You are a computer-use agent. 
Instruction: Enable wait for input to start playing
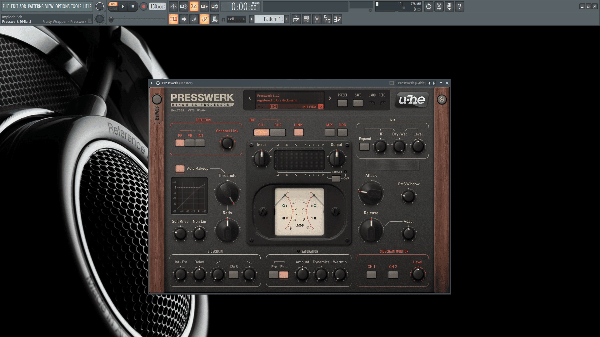tap(184, 6)
